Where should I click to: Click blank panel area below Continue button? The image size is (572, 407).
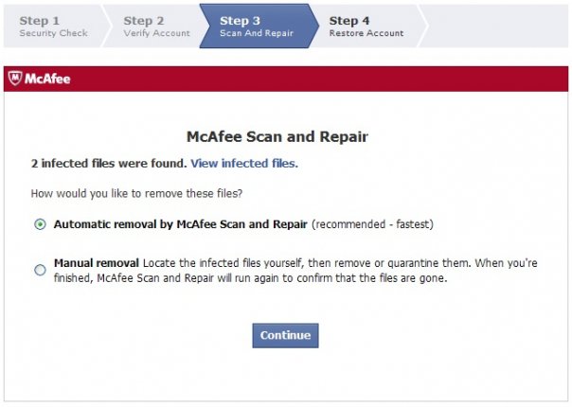(x=285, y=376)
